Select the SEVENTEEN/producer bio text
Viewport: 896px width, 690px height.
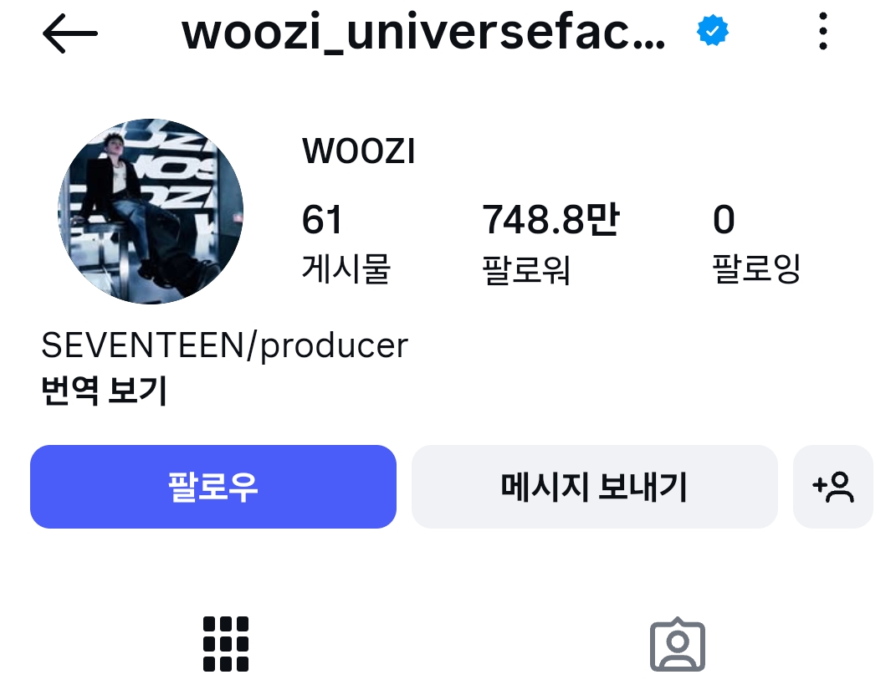pos(224,345)
